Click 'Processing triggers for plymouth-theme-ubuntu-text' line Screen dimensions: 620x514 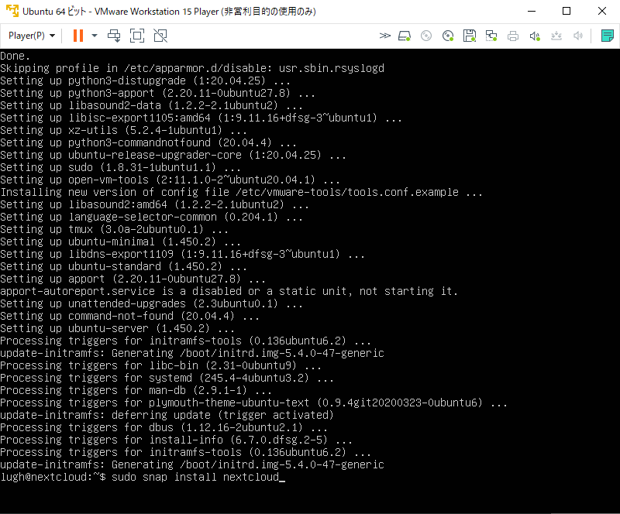[254, 403]
